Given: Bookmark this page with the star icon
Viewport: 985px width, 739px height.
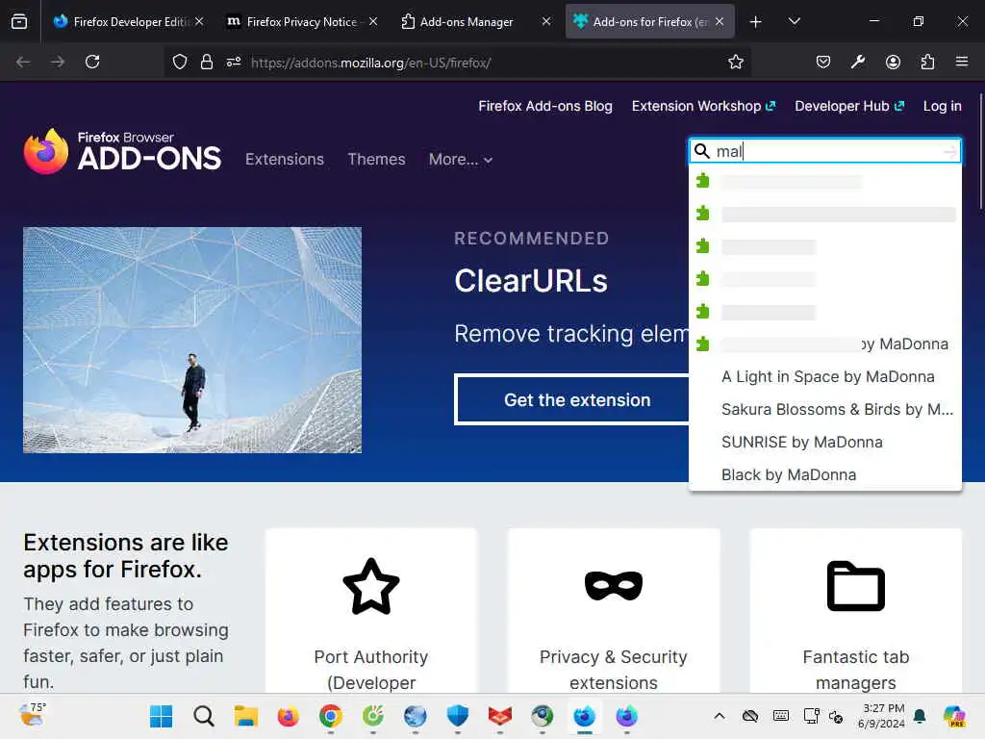Looking at the screenshot, I should (x=736, y=62).
